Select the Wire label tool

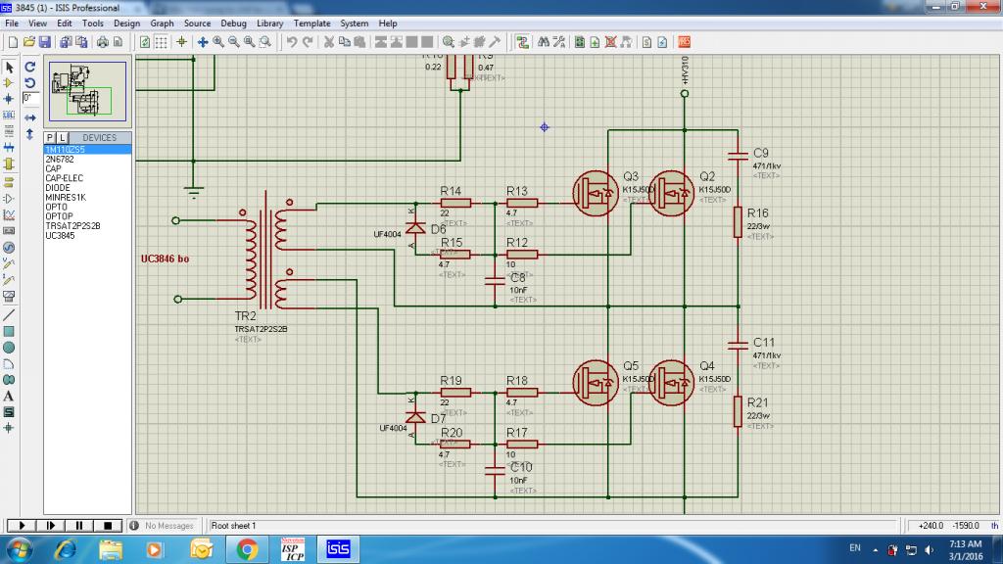(9, 116)
